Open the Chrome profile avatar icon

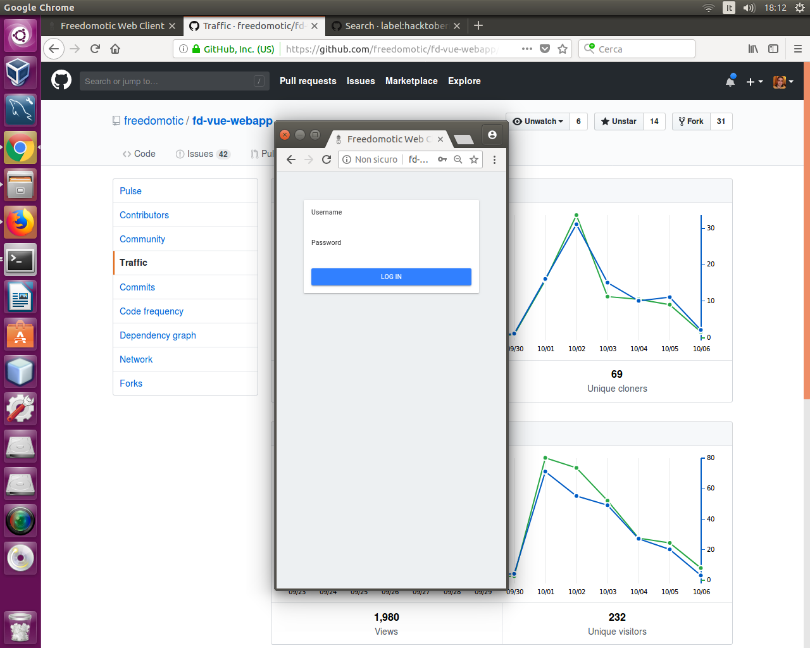click(492, 134)
